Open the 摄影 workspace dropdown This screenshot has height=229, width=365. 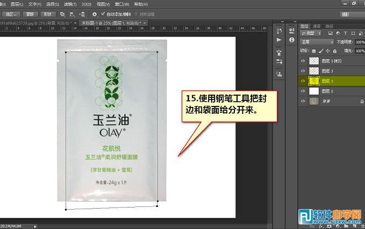click(x=352, y=15)
